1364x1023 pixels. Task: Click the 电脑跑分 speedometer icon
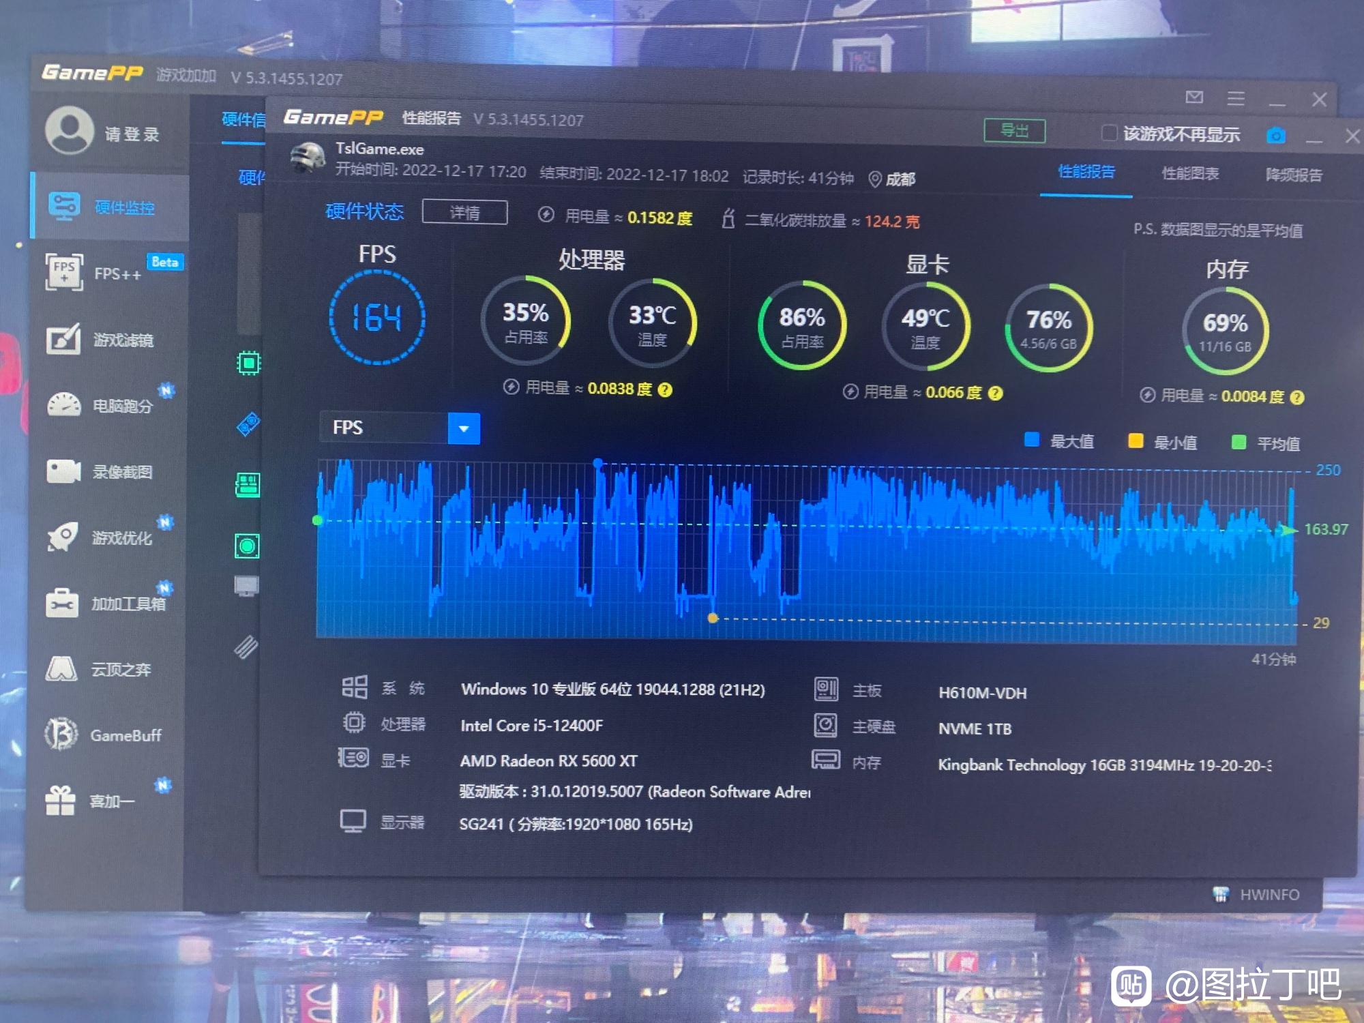[x=63, y=404]
